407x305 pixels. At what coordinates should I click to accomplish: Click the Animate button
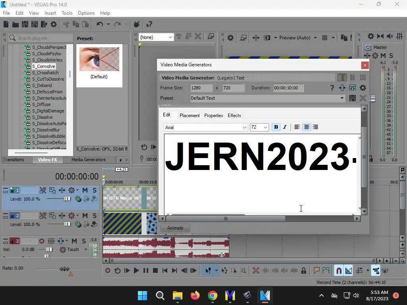[x=175, y=228]
